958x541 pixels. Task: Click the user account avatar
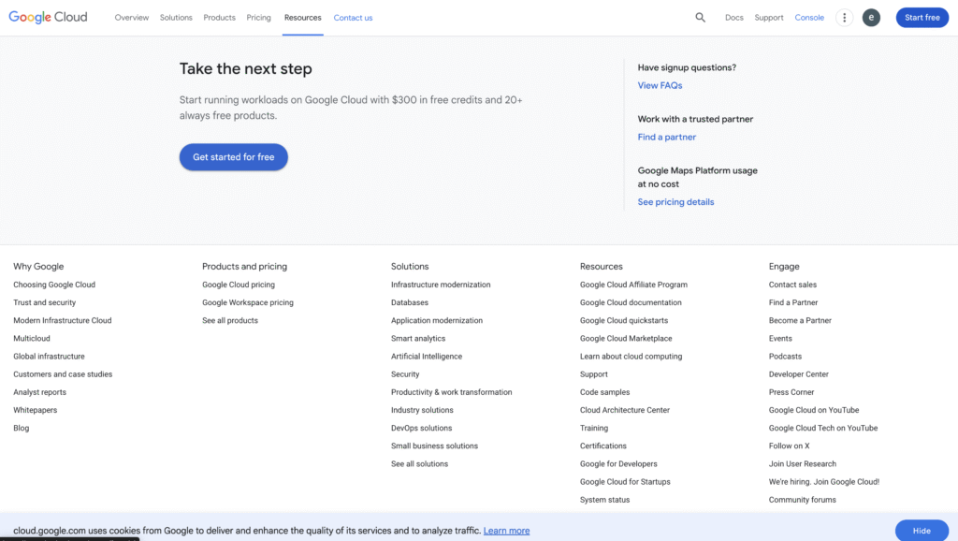pos(871,17)
